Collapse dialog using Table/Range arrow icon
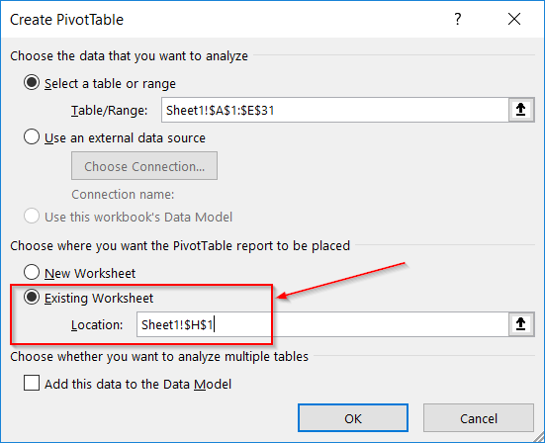The width and height of the screenshot is (545, 443). (x=521, y=110)
